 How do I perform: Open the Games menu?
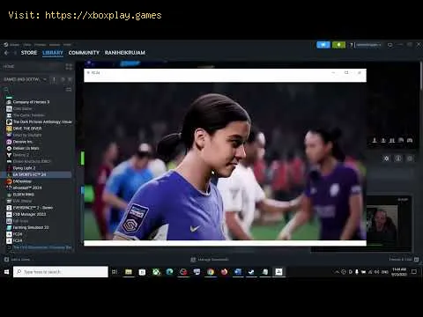[x=55, y=45]
